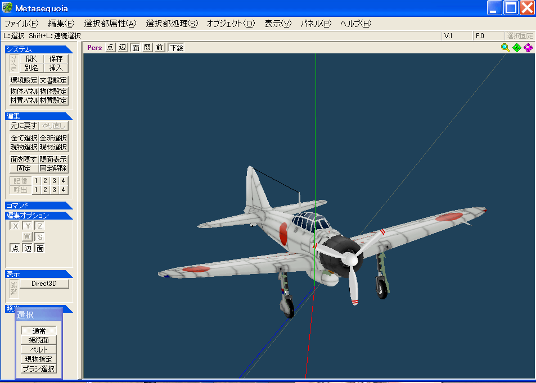536x383 pixels.
Task: Click Pers view mode label
Action: [x=94, y=47]
